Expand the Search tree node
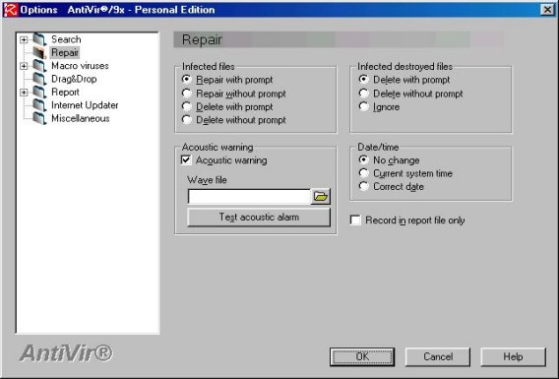This screenshot has height=379, width=559. 24,39
